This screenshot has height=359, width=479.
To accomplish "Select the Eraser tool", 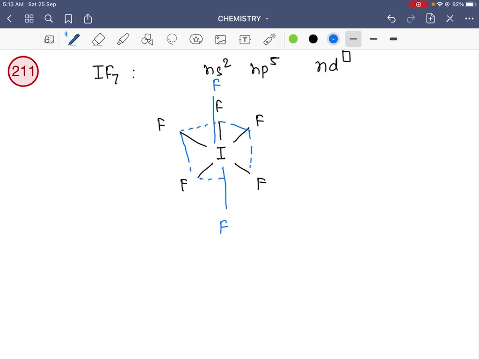I will [98, 39].
